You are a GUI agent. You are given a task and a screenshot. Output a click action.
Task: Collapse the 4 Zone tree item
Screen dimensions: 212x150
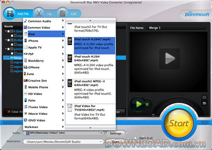pos(6,31)
